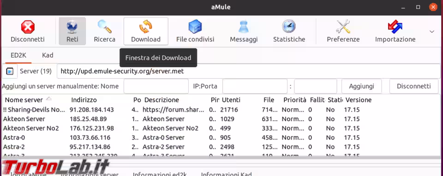Open the Ricerca search window
The width and height of the screenshot is (443, 176).
point(105,31)
